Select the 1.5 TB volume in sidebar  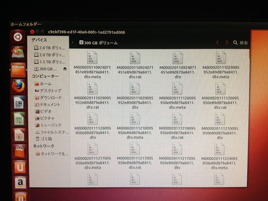point(50,62)
